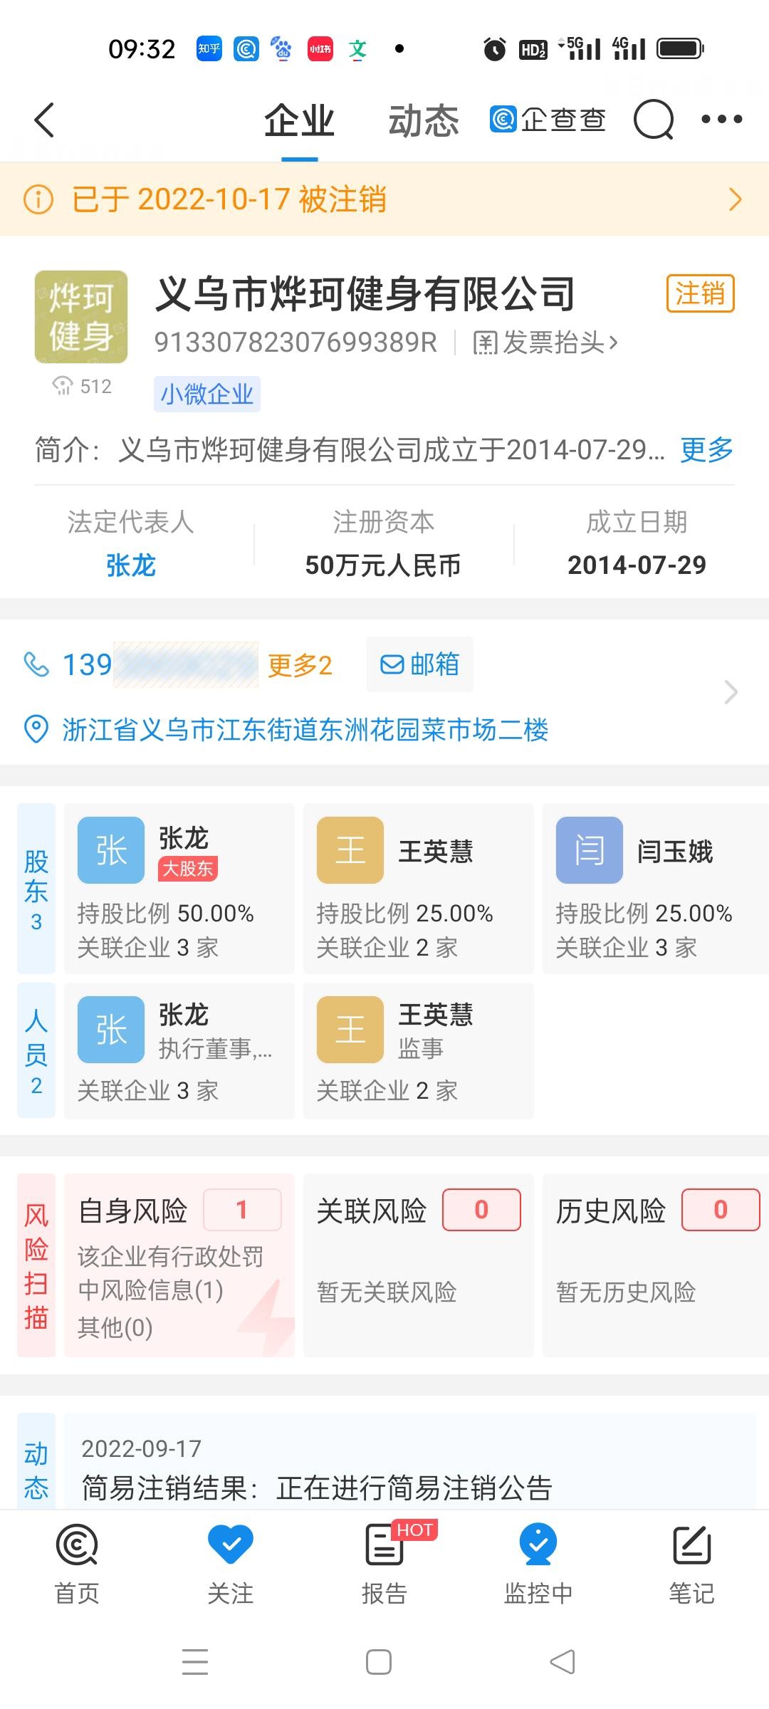Tap the 烨珂健身 company logo thumbnail
The image size is (769, 1709).
click(x=81, y=317)
